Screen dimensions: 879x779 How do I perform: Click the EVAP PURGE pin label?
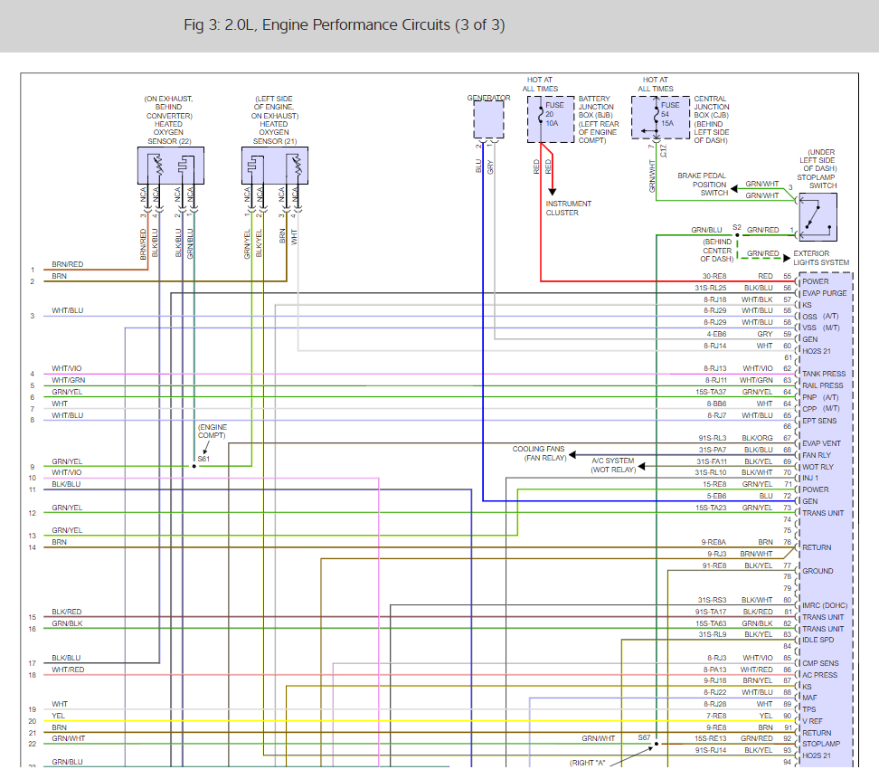[x=824, y=293]
